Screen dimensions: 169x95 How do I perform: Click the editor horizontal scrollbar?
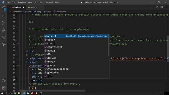pyautogui.click(x=52, y=91)
